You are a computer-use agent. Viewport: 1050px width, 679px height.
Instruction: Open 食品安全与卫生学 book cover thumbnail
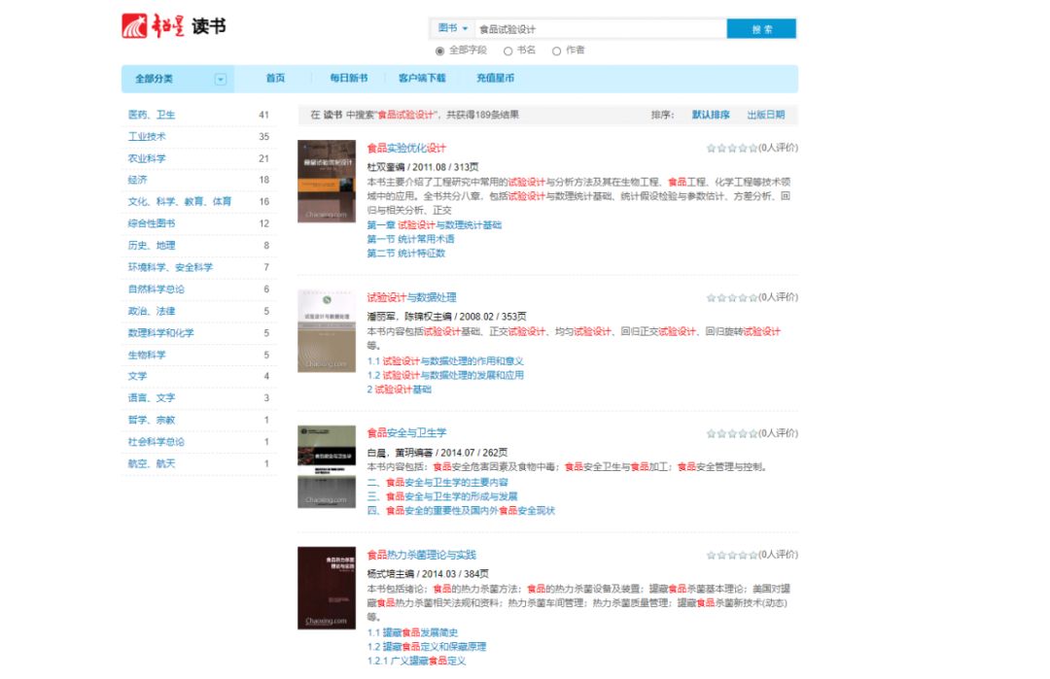pos(327,466)
